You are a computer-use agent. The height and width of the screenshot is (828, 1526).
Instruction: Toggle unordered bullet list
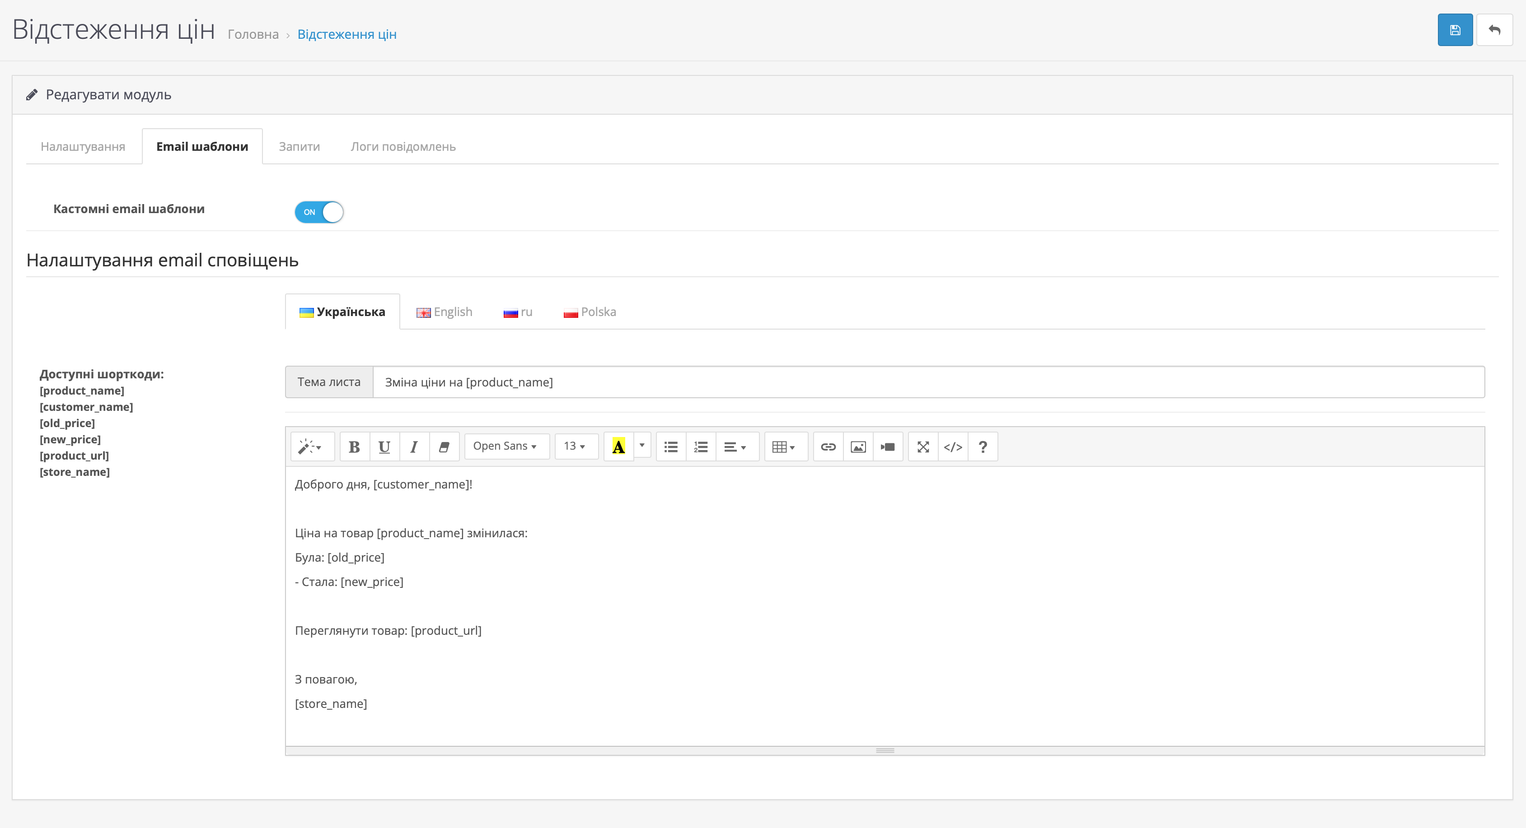coord(670,447)
